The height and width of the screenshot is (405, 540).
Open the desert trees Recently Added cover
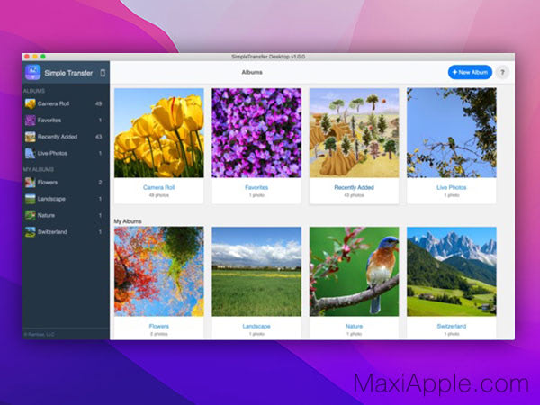pyautogui.click(x=354, y=133)
